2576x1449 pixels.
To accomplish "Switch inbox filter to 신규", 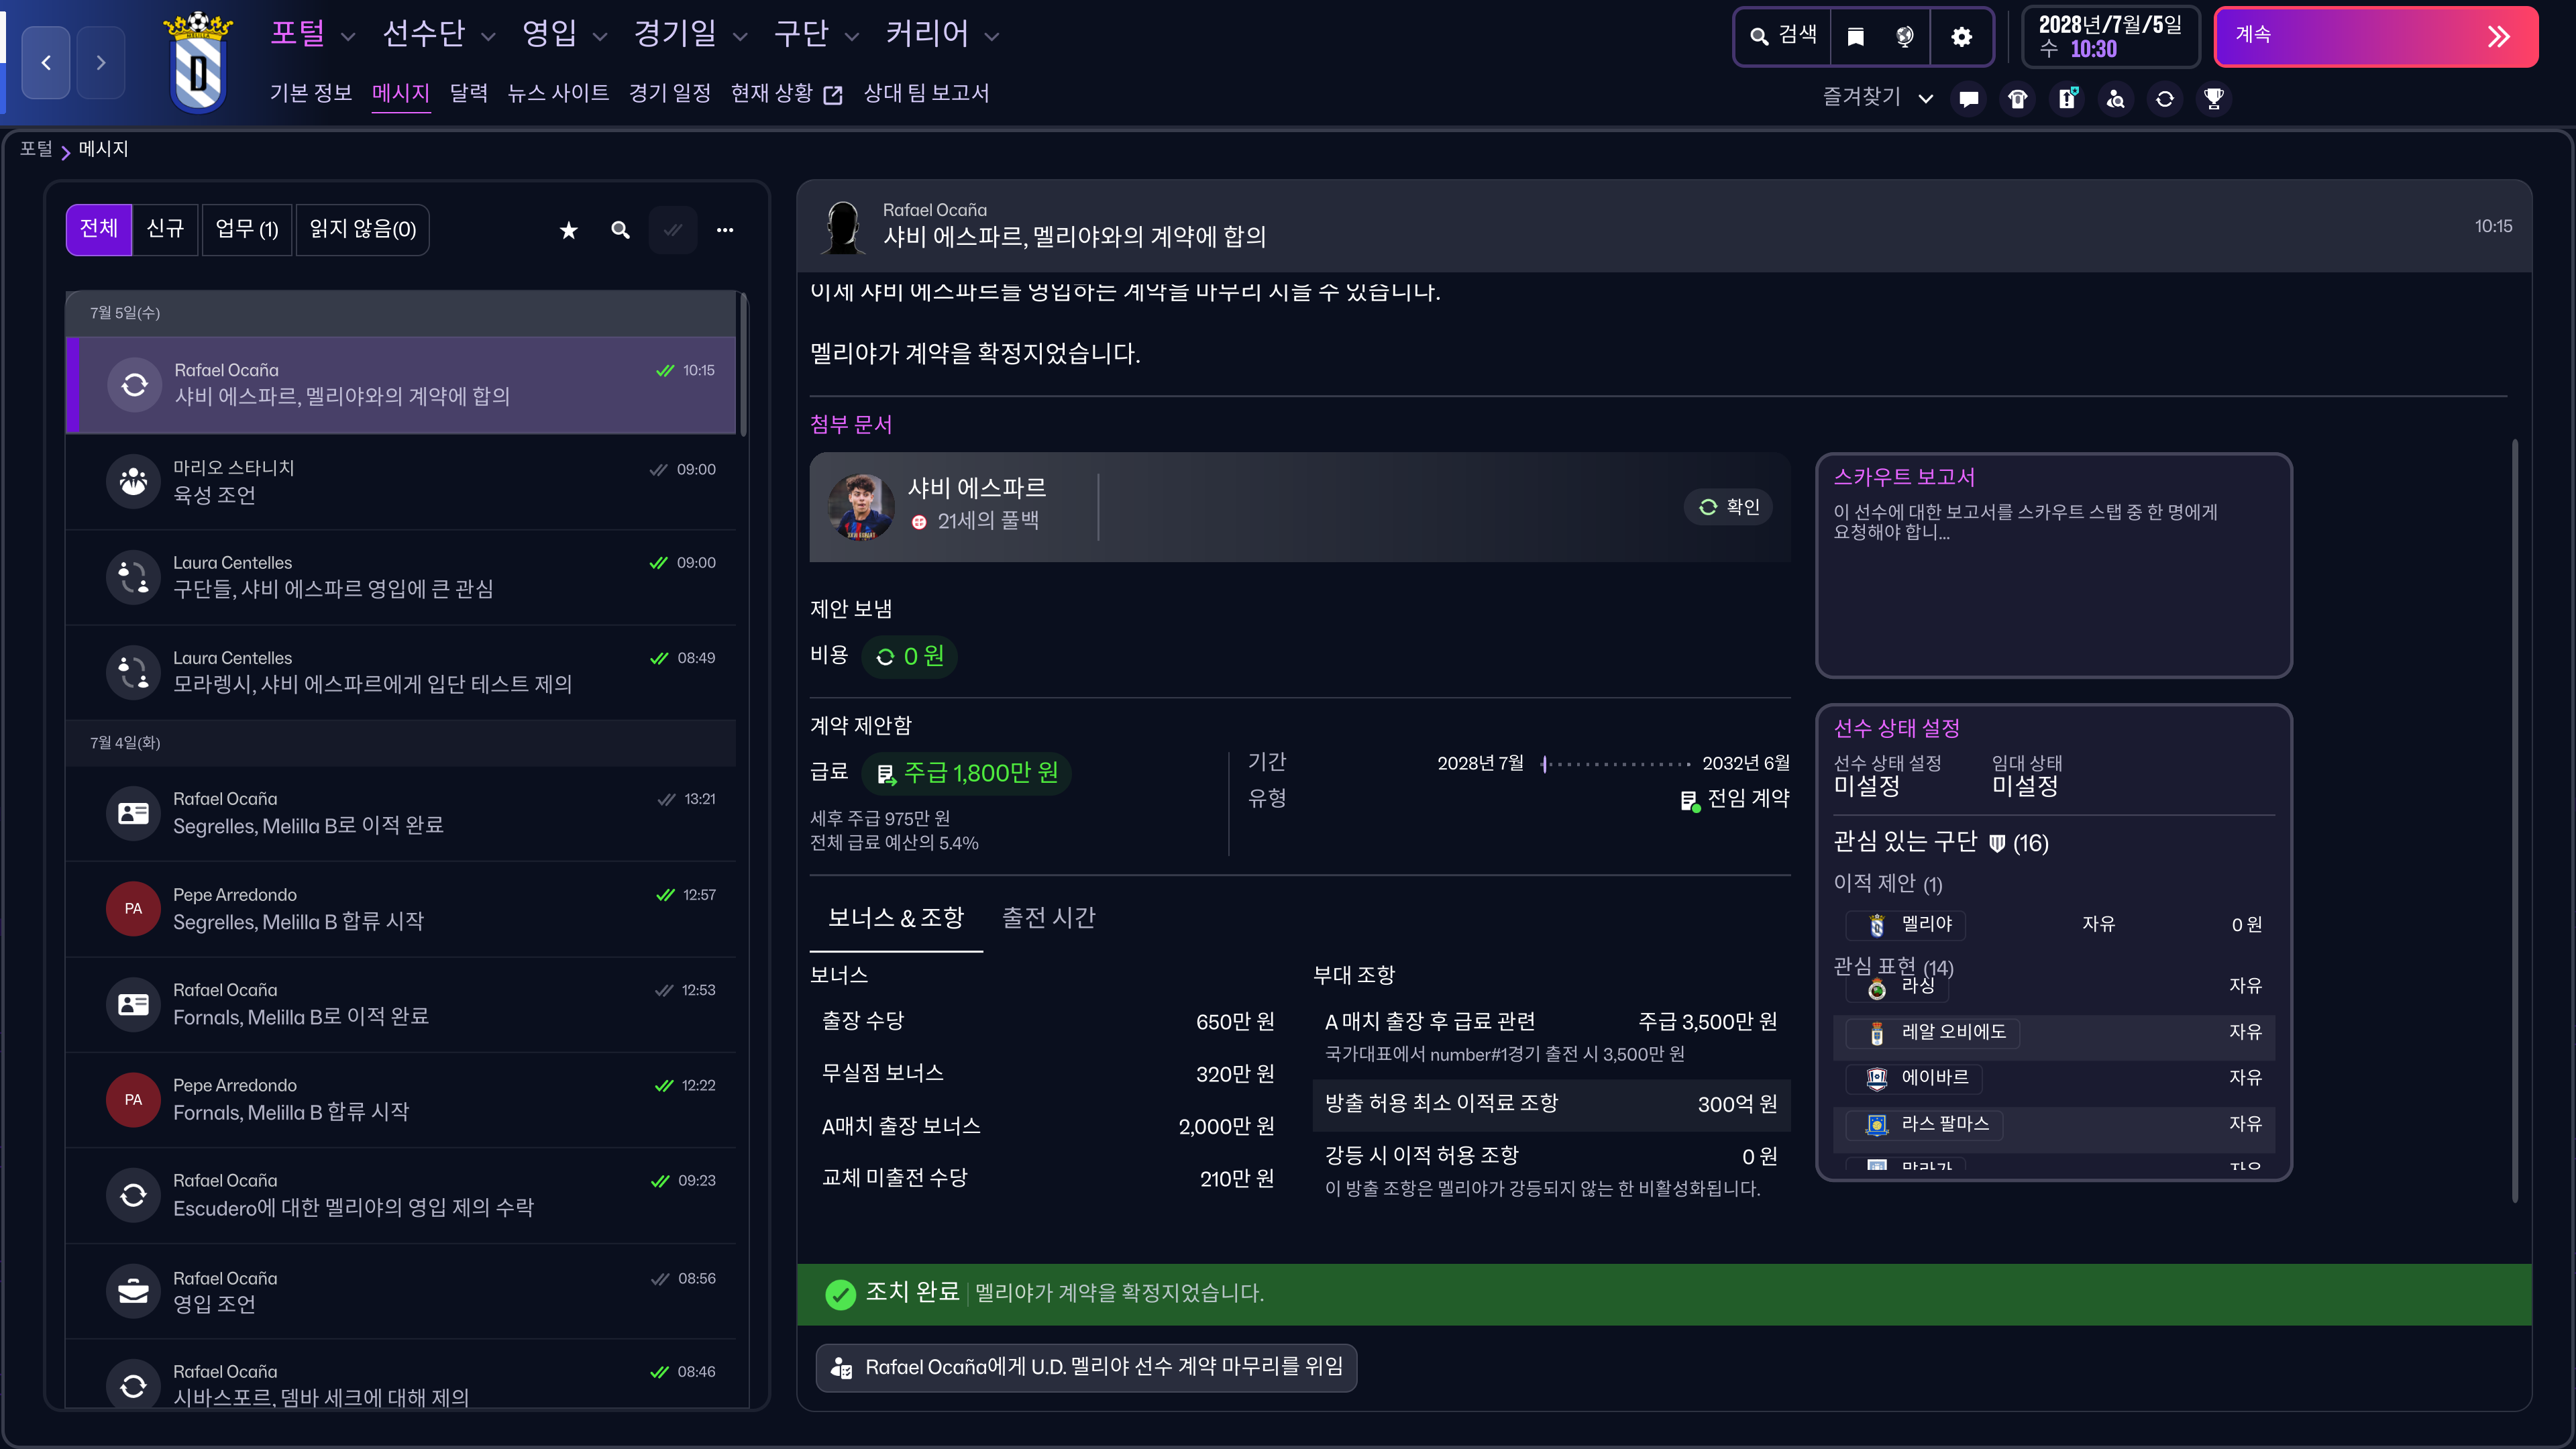I will tap(165, 229).
